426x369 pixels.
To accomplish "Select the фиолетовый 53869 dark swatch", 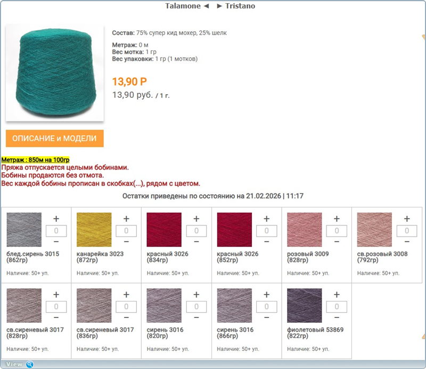I will (x=304, y=306).
